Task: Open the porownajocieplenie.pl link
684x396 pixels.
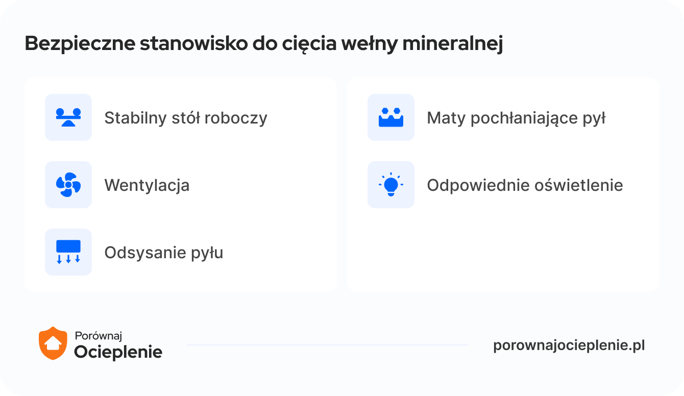Action: 569,345
